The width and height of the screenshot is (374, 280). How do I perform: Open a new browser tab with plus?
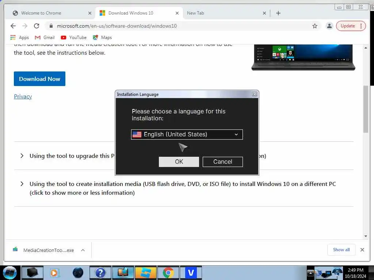click(x=278, y=13)
